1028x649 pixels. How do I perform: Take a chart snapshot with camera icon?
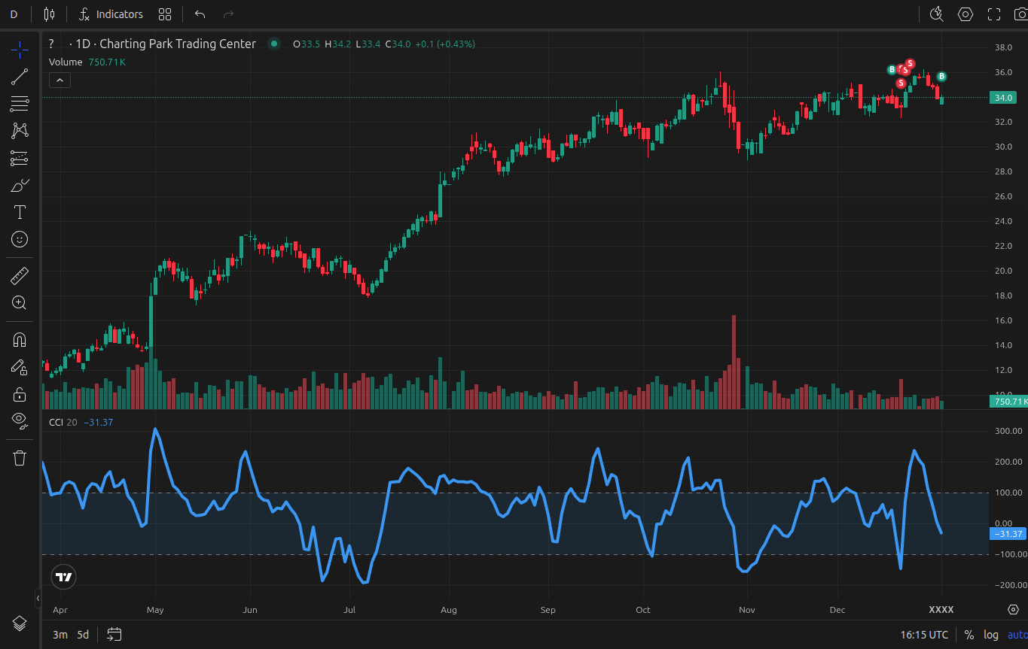click(1020, 14)
